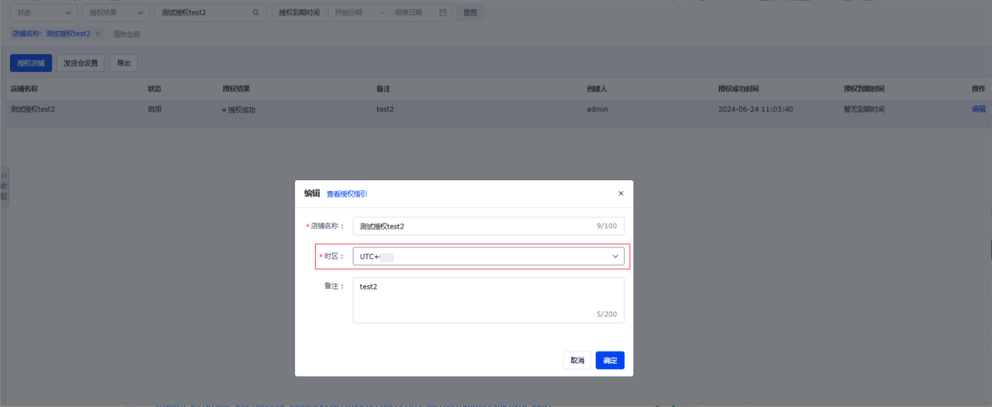The height and width of the screenshot is (407, 992).
Task: Click the 结束日期 date field
Action: pos(409,13)
